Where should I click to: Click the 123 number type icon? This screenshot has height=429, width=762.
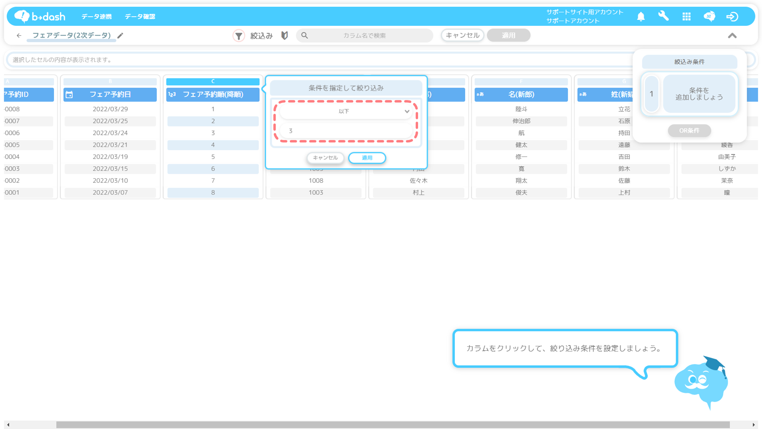click(172, 94)
